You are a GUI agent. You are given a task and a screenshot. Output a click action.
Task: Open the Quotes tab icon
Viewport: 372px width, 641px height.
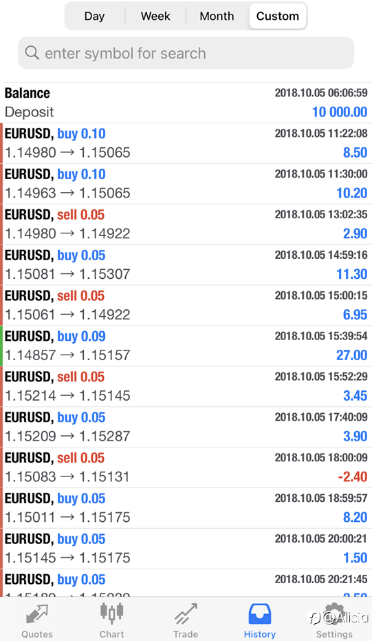point(37,614)
